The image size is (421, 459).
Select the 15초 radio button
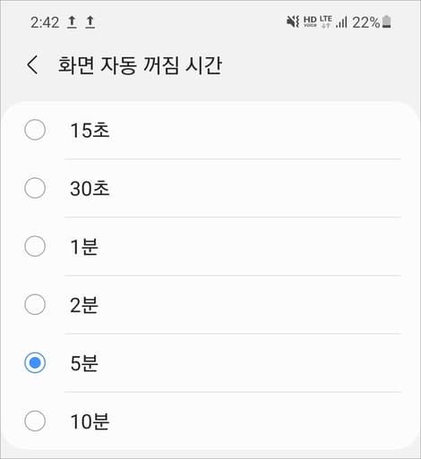35,130
